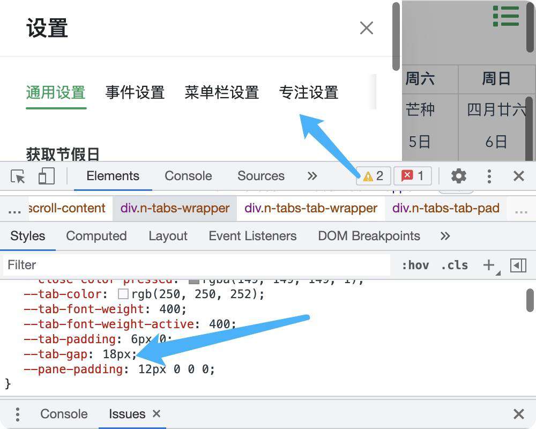The width and height of the screenshot is (536, 429).
Task: Select the 6日 calendar cell
Action: [x=496, y=142]
